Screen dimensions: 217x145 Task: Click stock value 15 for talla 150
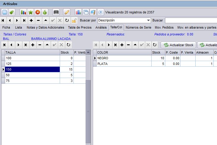tap(67, 69)
